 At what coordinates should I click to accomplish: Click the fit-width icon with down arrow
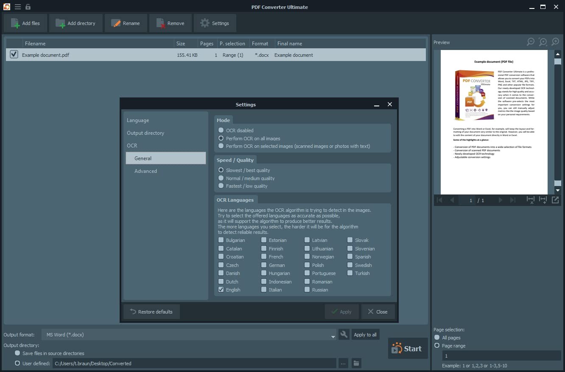[x=530, y=200]
